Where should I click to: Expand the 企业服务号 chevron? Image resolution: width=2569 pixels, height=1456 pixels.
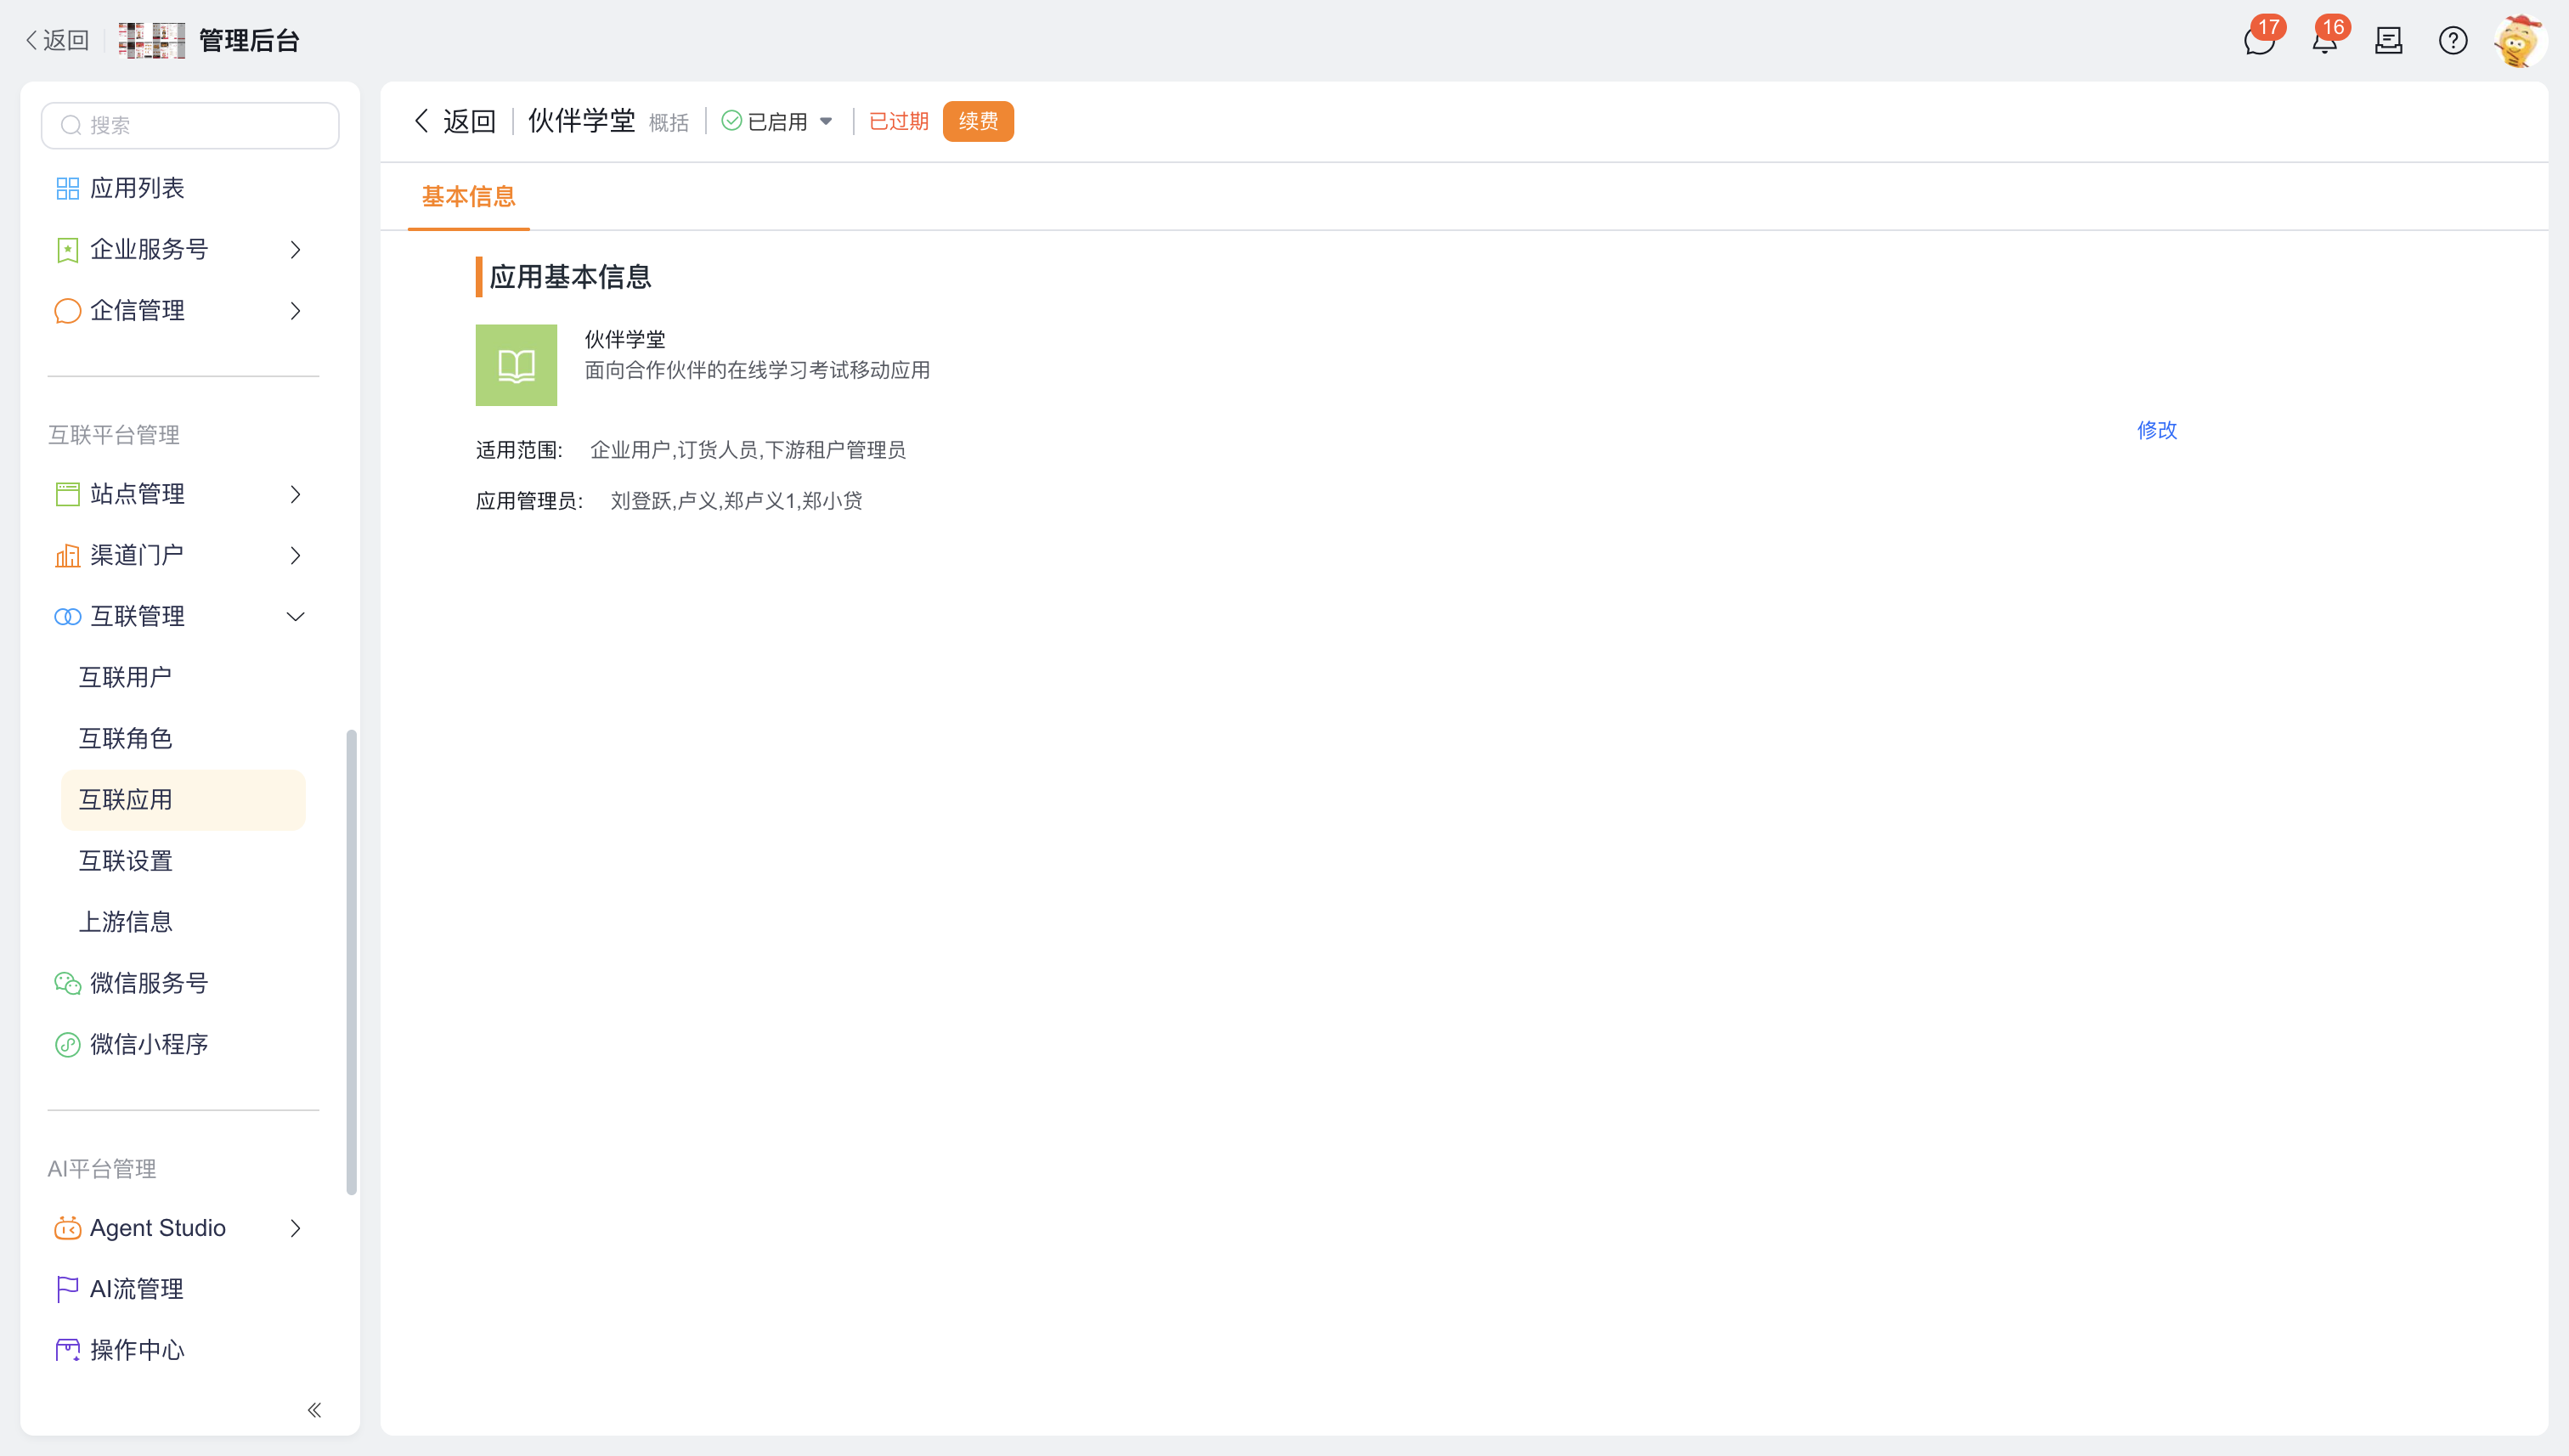pos(295,250)
